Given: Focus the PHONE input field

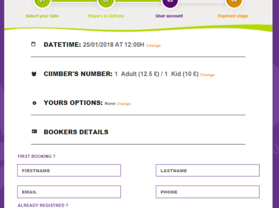Looking at the screenshot, I should 208,192.
